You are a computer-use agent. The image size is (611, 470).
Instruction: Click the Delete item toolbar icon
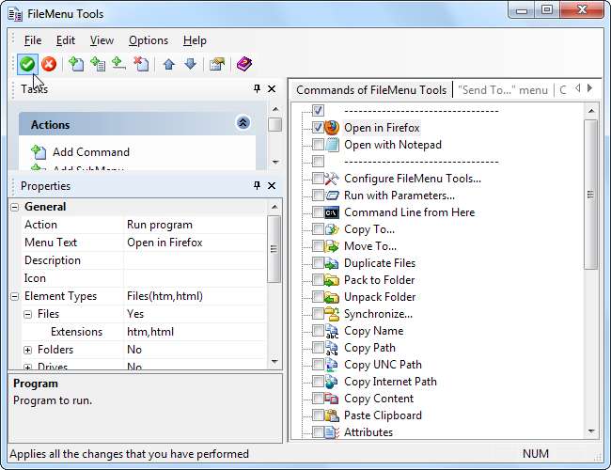(x=140, y=64)
